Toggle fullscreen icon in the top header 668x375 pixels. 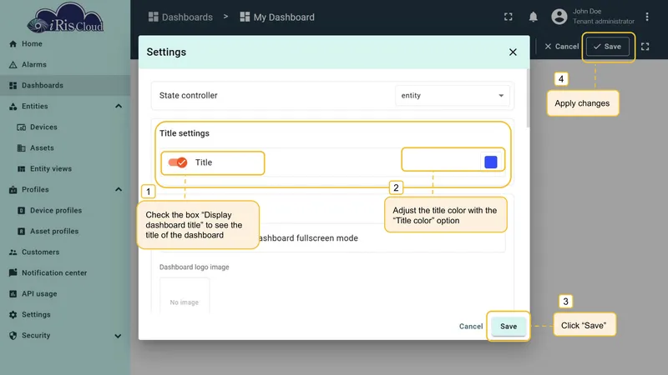(x=509, y=17)
